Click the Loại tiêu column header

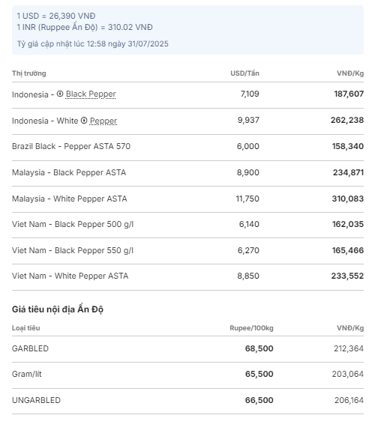tap(26, 328)
